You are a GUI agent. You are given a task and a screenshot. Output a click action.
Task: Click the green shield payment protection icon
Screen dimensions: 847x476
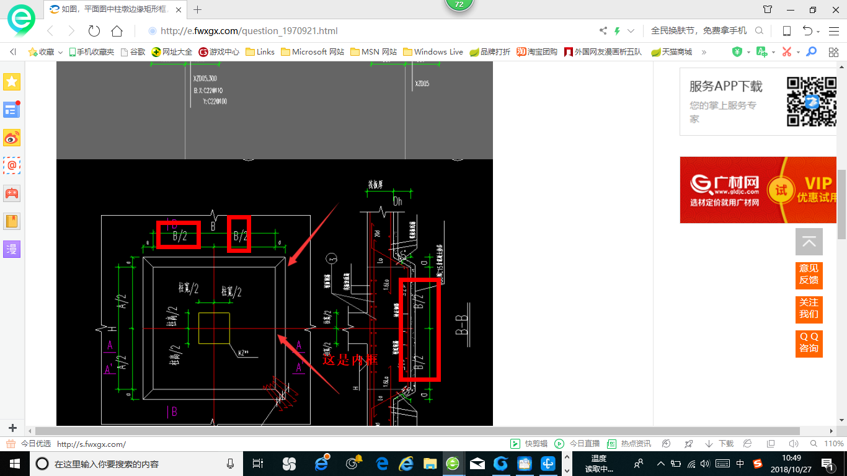coord(737,52)
